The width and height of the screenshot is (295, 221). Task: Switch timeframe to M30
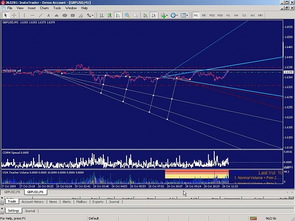coord(220,16)
